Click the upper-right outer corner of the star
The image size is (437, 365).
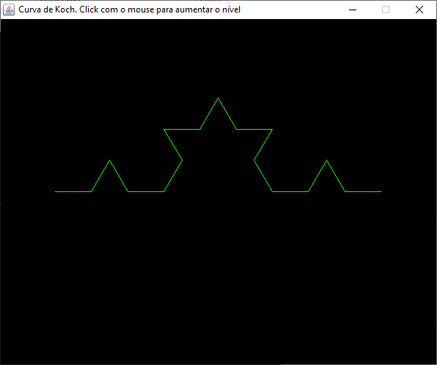click(x=272, y=129)
